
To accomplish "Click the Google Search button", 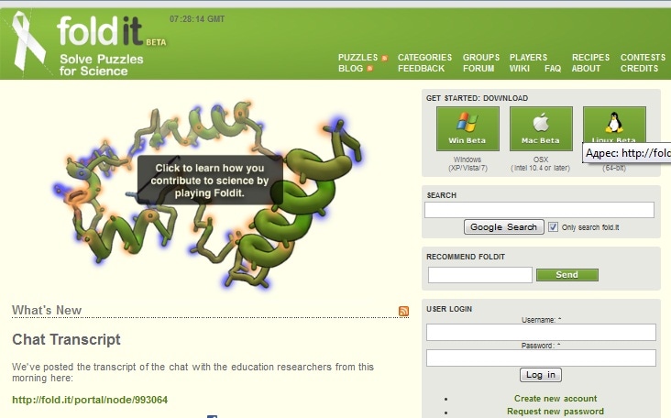I will 503,226.
